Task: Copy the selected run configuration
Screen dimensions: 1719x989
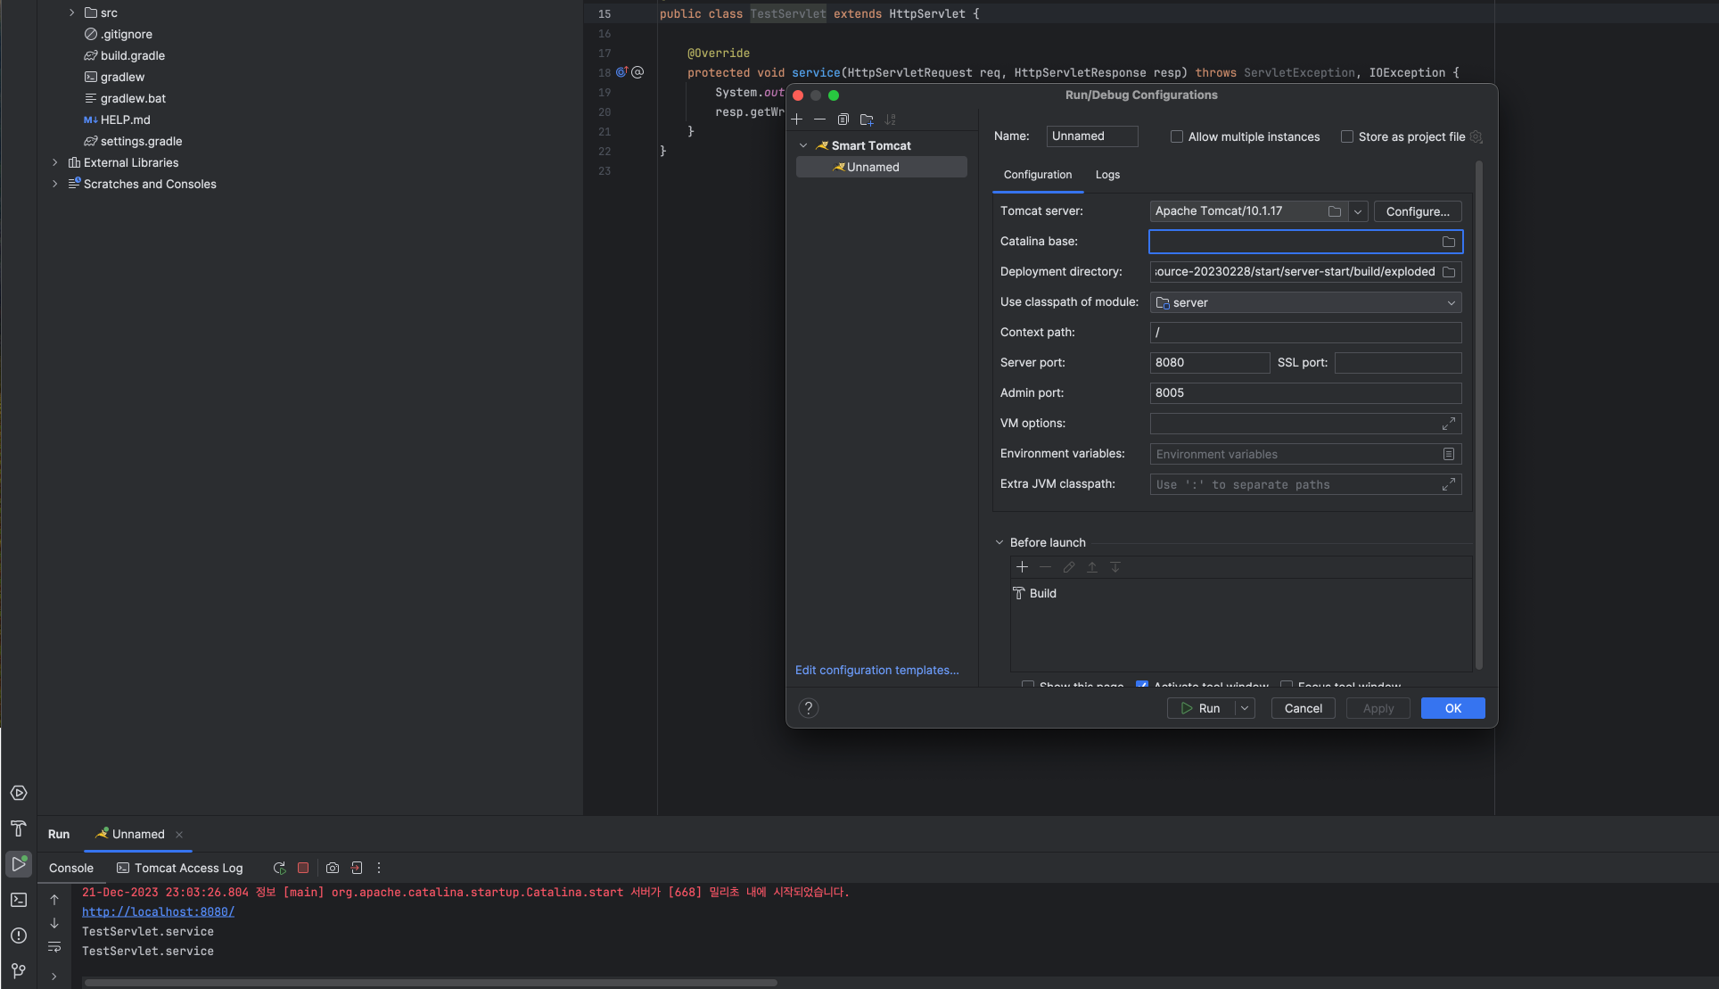Action: coord(843,120)
